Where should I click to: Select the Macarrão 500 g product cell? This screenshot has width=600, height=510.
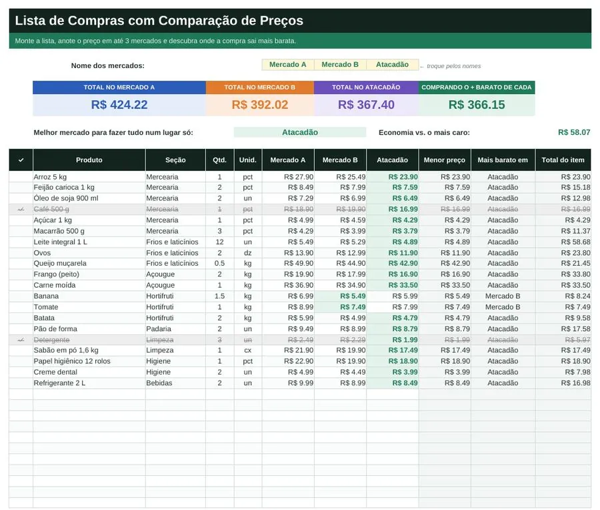[89, 231]
